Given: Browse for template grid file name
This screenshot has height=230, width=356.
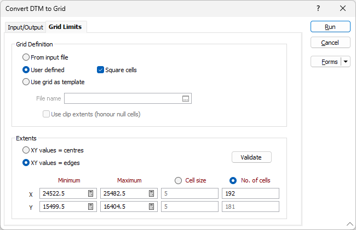Looking at the screenshot, I should [x=186, y=98].
